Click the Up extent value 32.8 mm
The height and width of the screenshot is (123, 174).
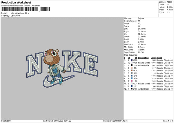coord(142,34)
